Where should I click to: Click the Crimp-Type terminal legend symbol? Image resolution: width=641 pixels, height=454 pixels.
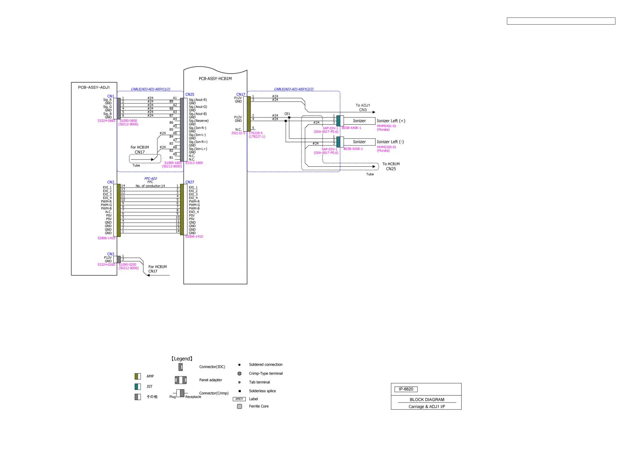[x=239, y=373]
